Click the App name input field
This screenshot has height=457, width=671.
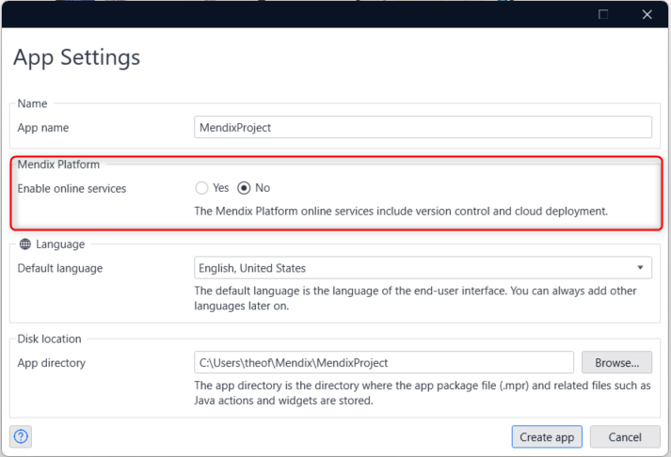[423, 127]
